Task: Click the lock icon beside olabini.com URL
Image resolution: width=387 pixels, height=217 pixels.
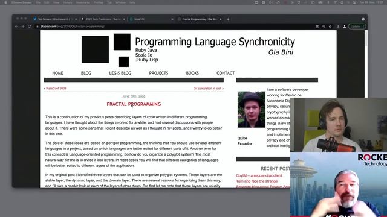Action: pyautogui.click(x=37, y=27)
